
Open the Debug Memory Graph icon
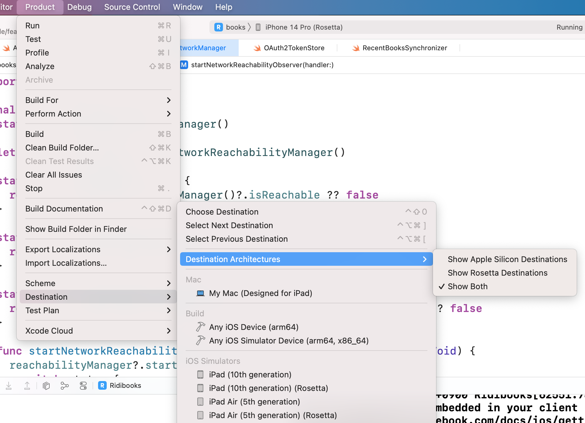point(64,385)
